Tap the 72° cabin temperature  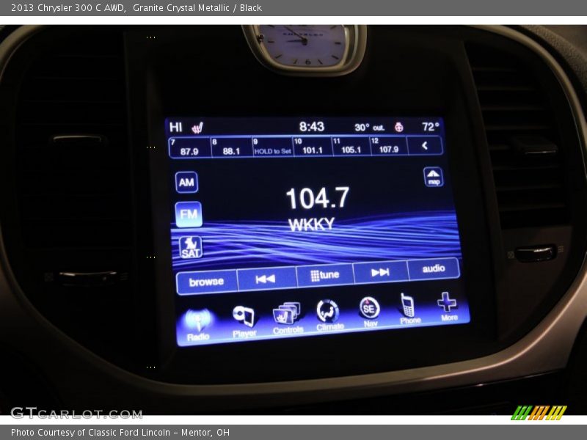click(430, 127)
